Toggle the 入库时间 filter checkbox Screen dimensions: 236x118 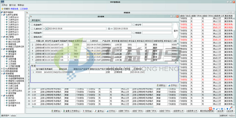[32, 29]
